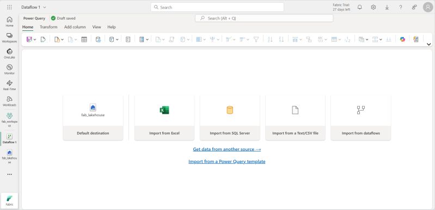Open the help question mark icon
Viewport: 435px width, 210px height.
tap(401, 7)
